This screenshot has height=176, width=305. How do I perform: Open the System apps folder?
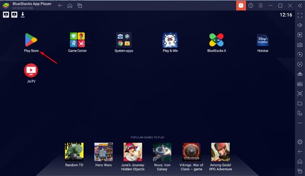coord(124,40)
